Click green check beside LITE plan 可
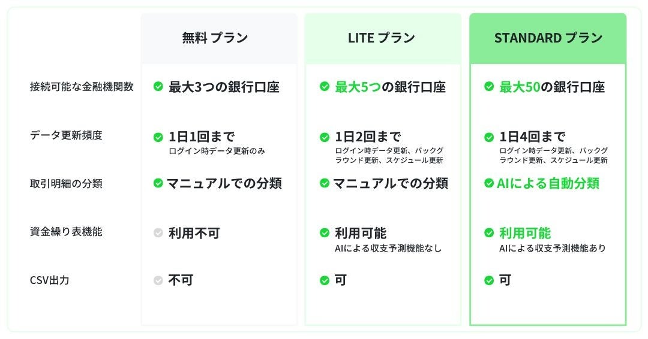The image size is (648, 339). (x=325, y=280)
